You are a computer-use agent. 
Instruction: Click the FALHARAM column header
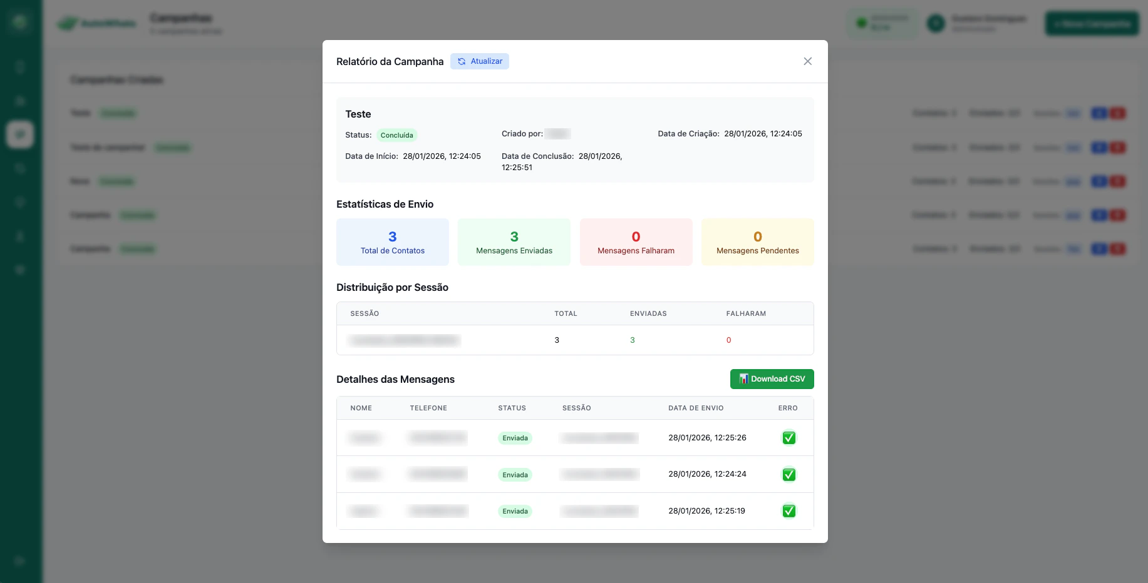746,313
